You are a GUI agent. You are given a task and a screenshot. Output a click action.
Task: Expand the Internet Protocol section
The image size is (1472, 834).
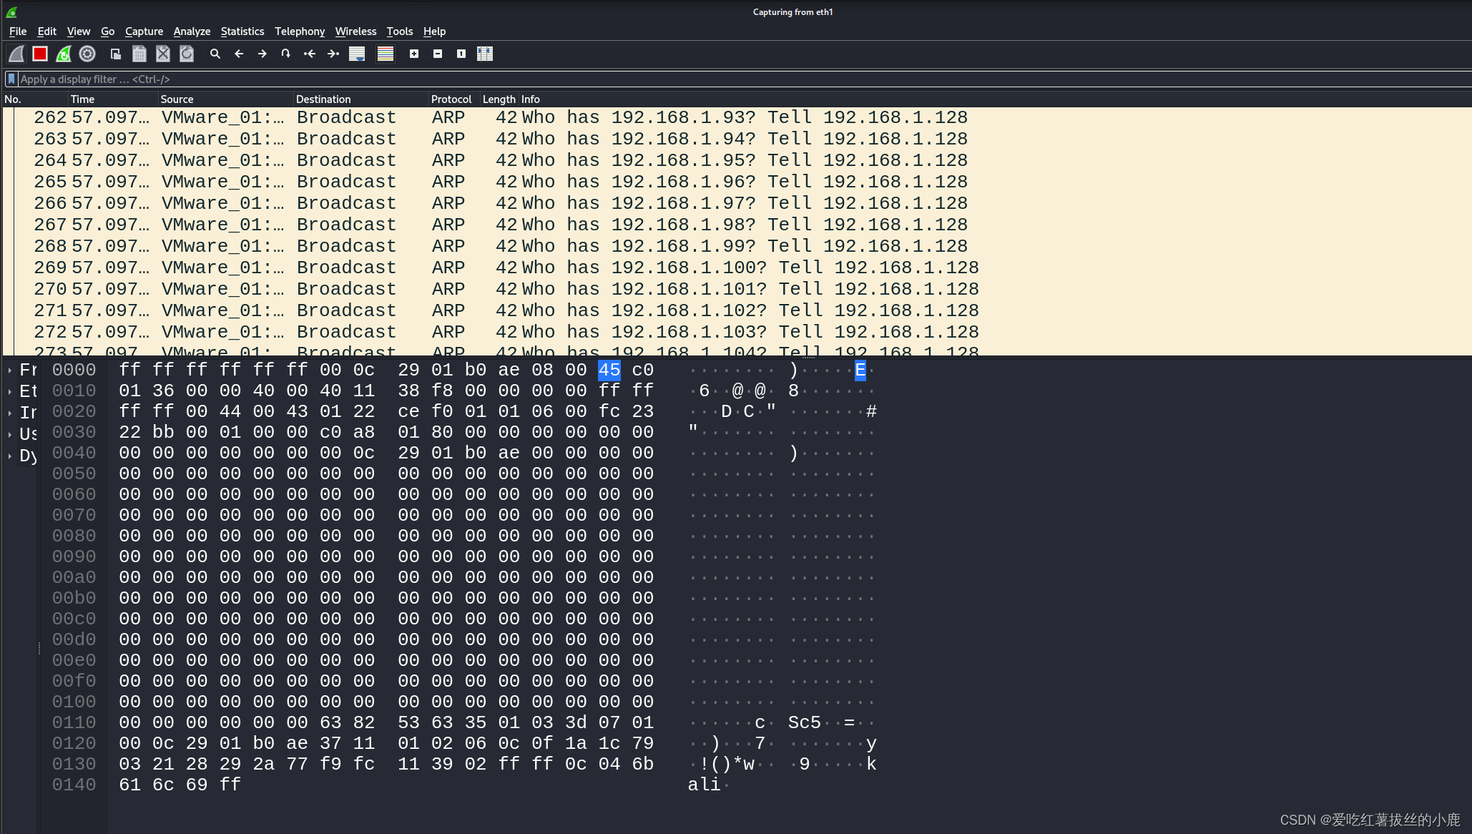[x=9, y=413]
